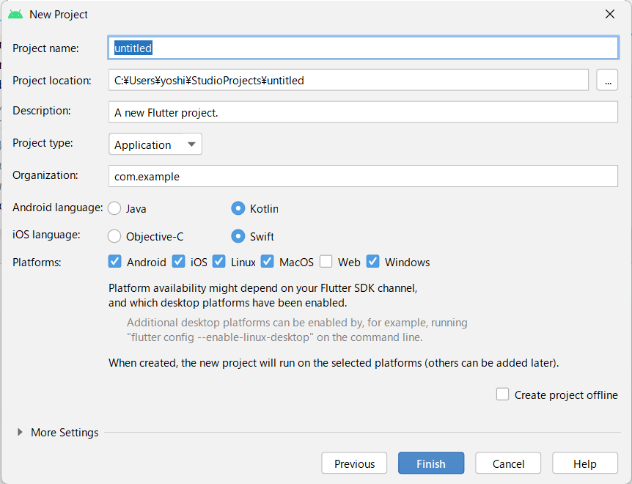632x484 pixels.
Task: Uncheck the MacOS platform checkbox
Action: coord(267,262)
